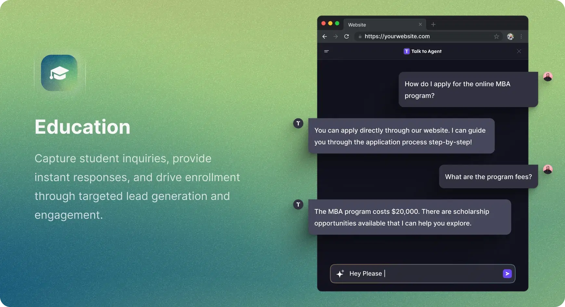Bookmark the page with star icon
This screenshot has height=307, width=565.
pos(496,36)
